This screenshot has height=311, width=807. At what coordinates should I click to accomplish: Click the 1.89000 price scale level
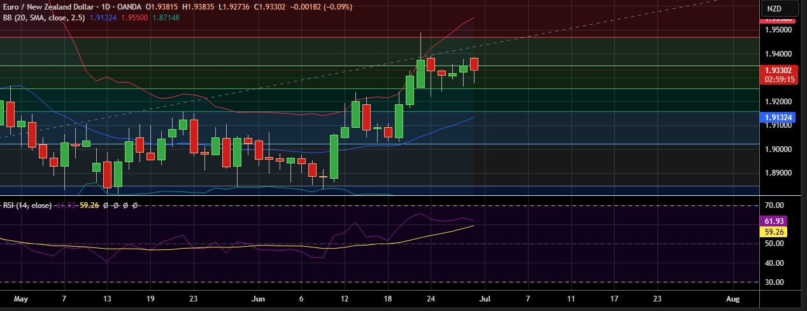click(778, 173)
